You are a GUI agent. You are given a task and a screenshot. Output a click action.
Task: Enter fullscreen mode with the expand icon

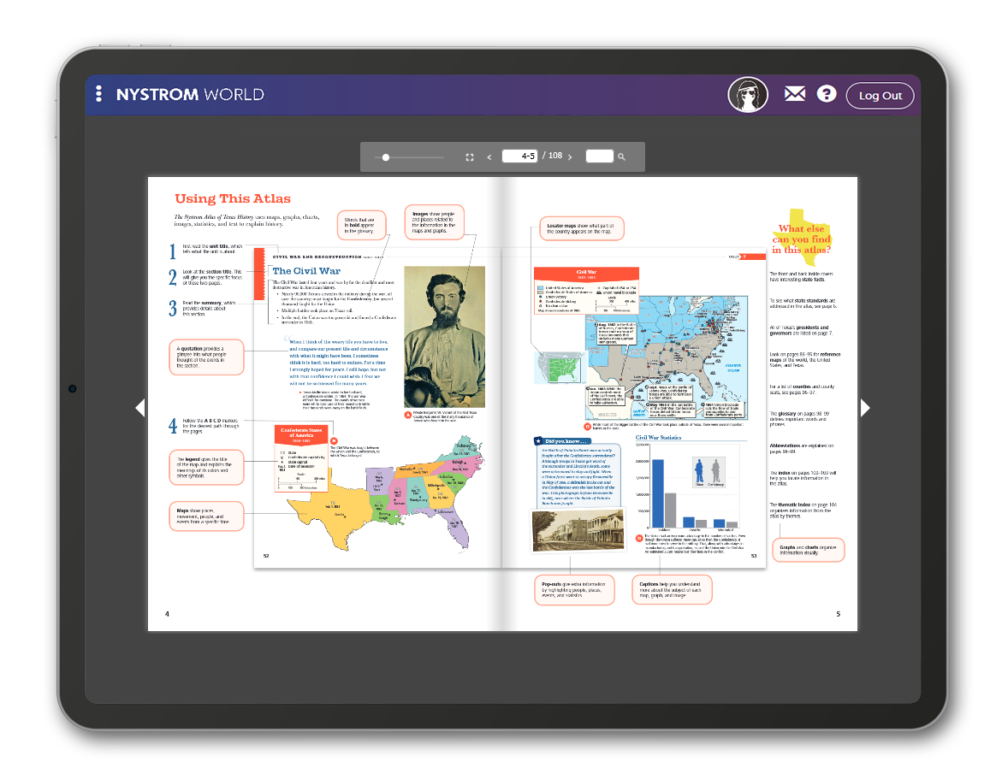(469, 156)
